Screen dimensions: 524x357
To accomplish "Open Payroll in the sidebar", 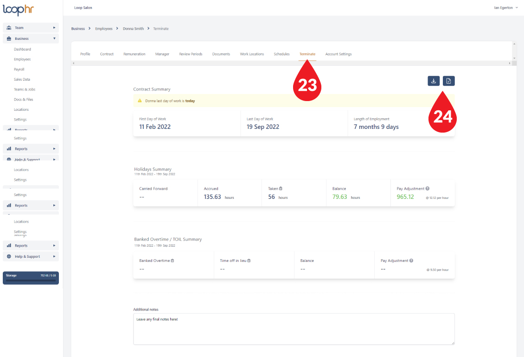I will [x=19, y=69].
